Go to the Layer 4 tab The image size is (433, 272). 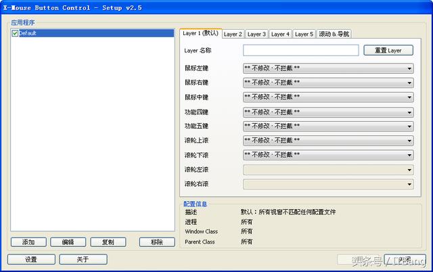(x=280, y=34)
